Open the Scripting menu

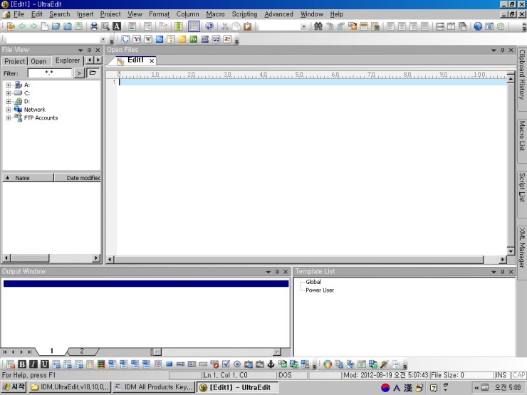[x=244, y=14]
